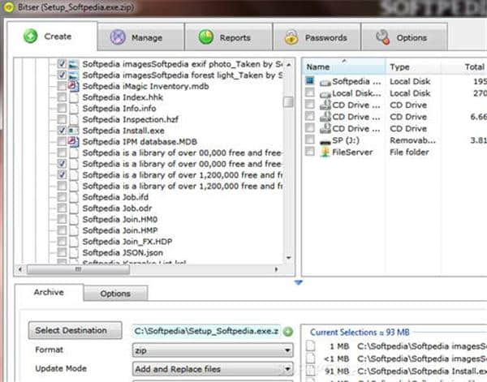Click the green plus Create icon
Viewport: 487px width, 382px height.
click(x=31, y=36)
